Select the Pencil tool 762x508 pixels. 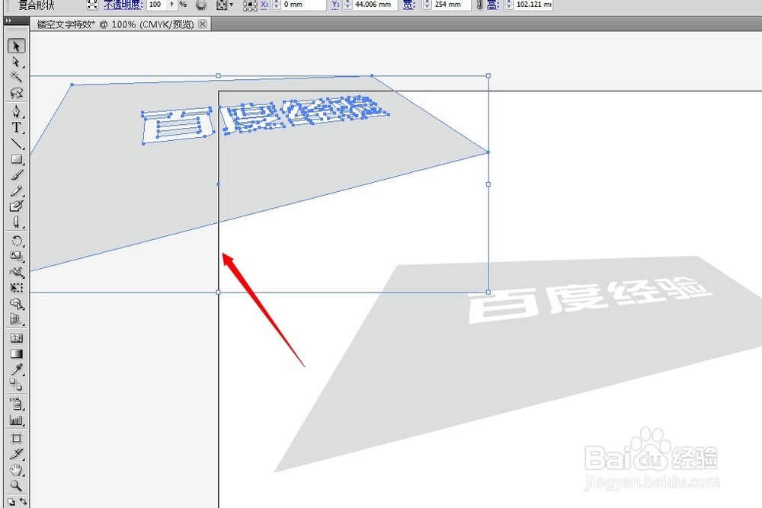[x=17, y=190]
